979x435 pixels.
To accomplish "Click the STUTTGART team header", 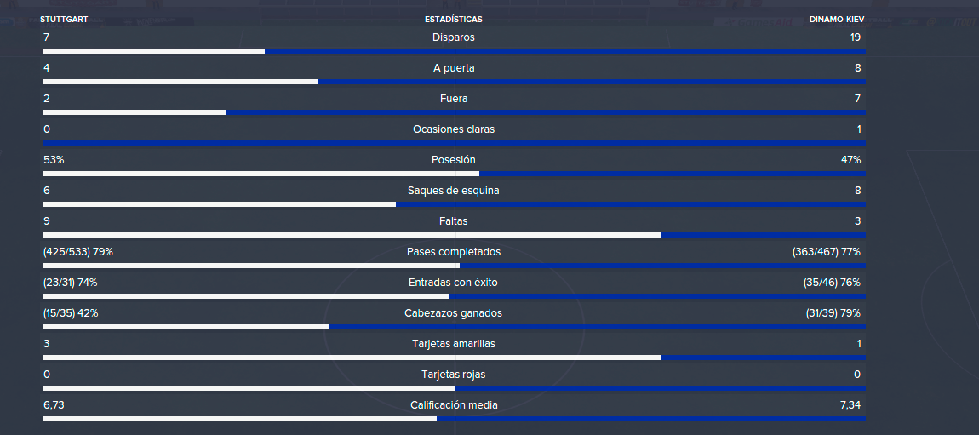I will point(64,20).
